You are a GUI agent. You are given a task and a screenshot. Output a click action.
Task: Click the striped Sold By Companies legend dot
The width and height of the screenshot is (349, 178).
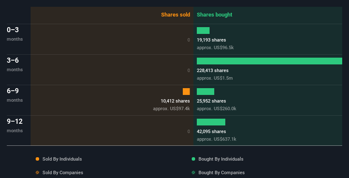point(37,172)
